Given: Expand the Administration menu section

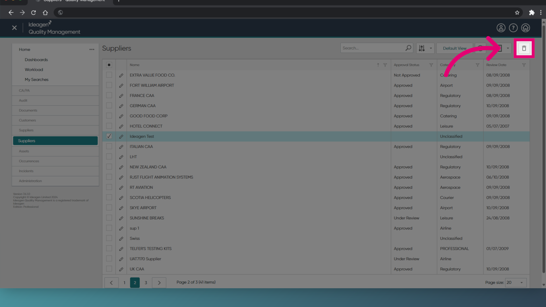Looking at the screenshot, I should click(55, 181).
